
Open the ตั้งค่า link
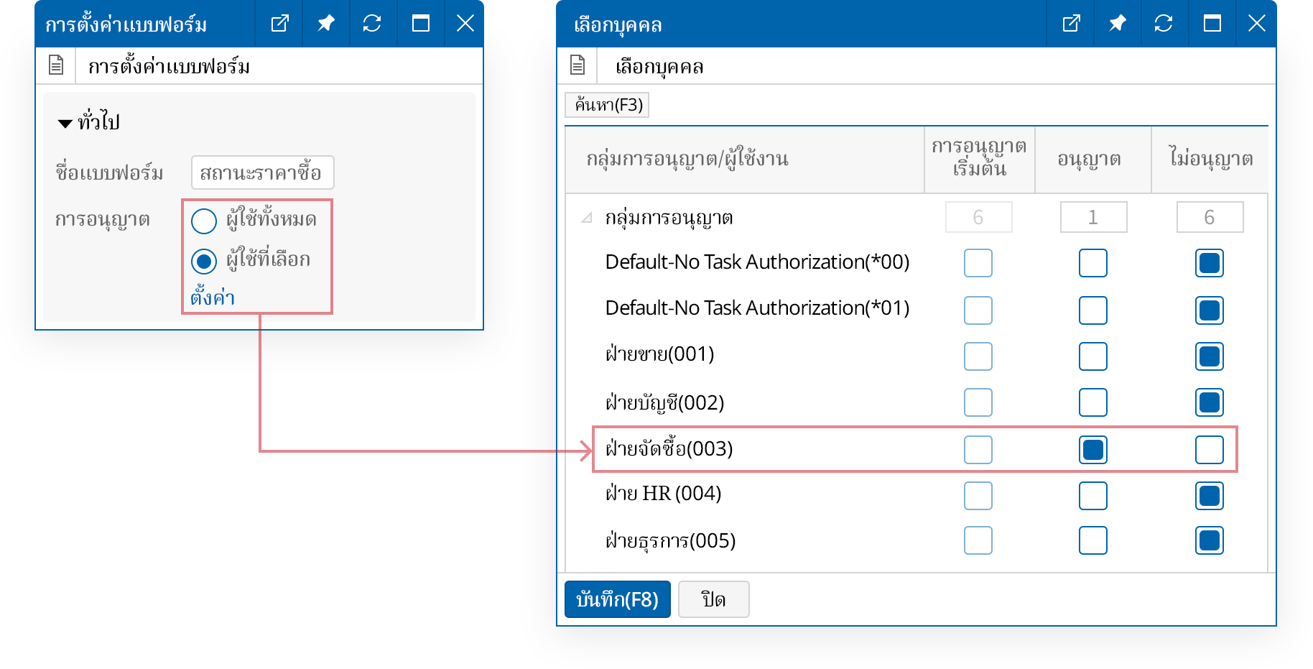pyautogui.click(x=213, y=297)
